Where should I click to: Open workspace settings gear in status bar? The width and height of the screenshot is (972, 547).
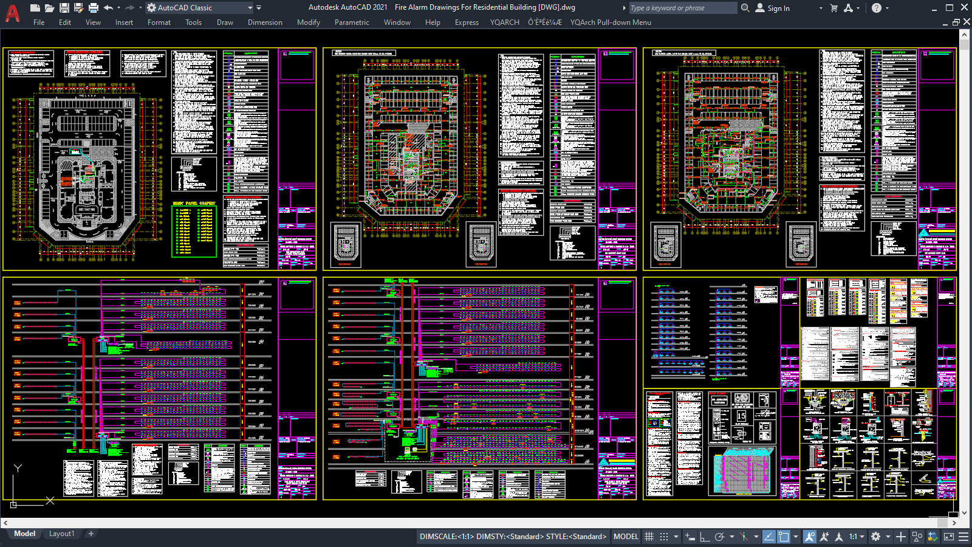(x=875, y=537)
